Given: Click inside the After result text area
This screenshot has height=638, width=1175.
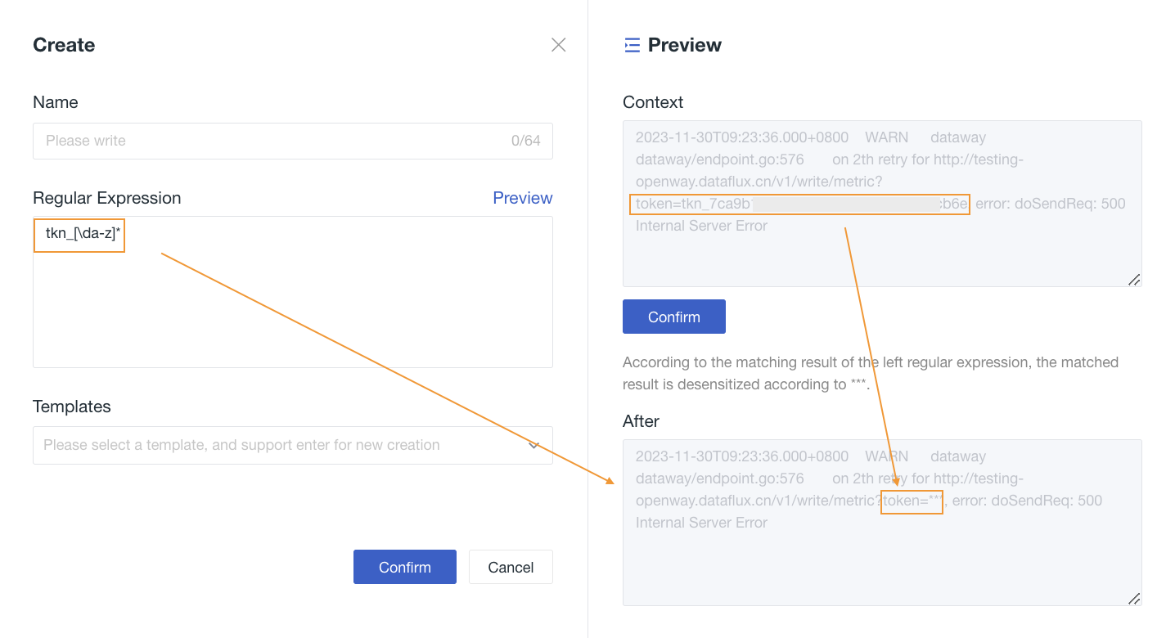Looking at the screenshot, I should coord(881,564).
